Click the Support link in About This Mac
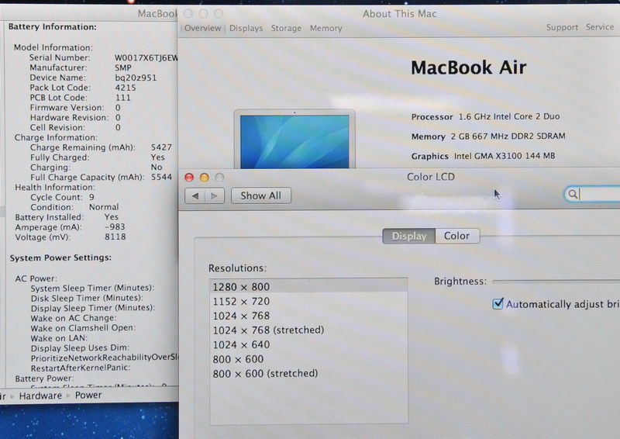Image resolution: width=620 pixels, height=439 pixels. pyautogui.click(x=562, y=27)
